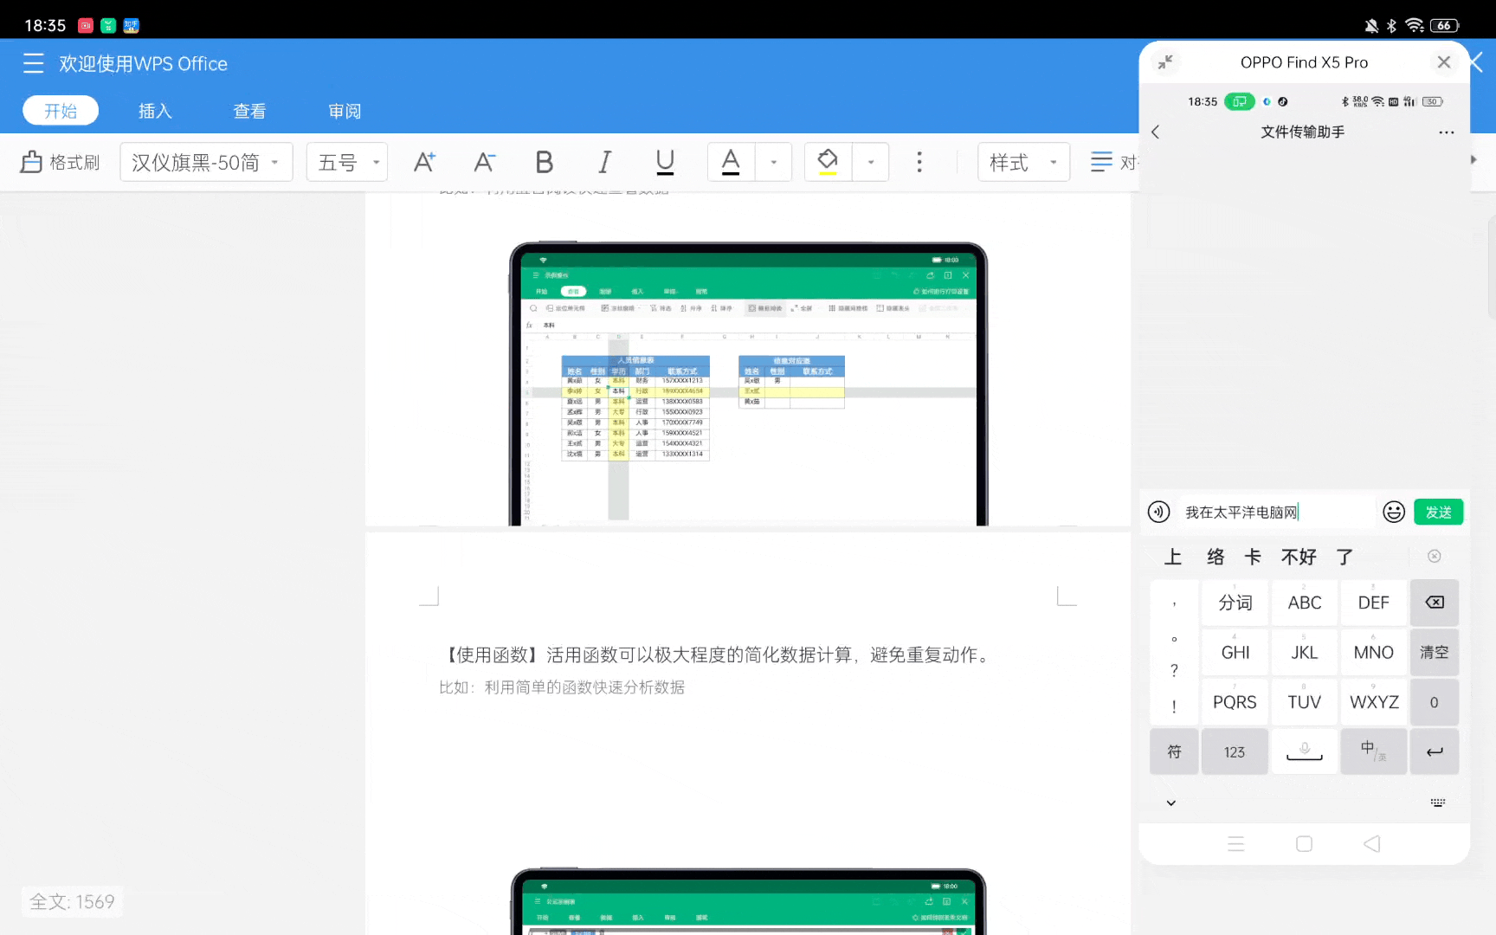Apply the font color A icon
The image size is (1496, 935).
731,162
